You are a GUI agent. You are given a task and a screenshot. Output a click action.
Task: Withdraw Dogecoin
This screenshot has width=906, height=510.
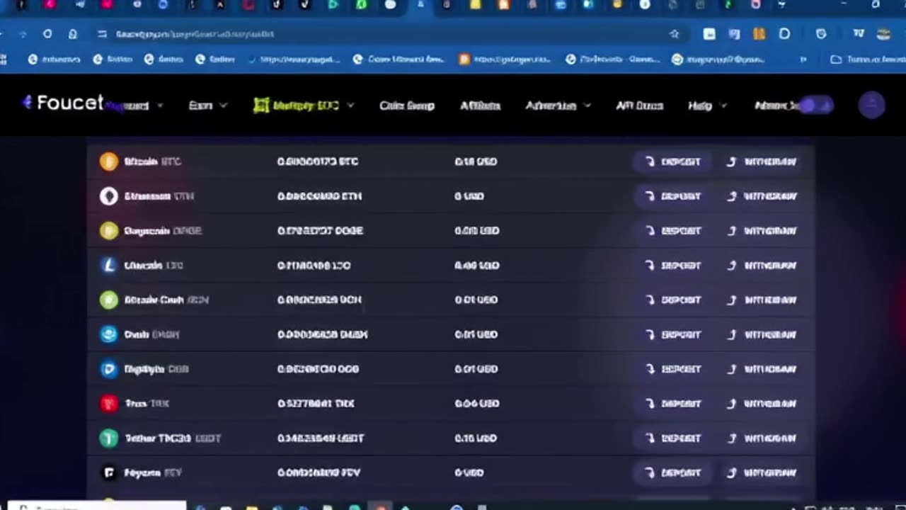(762, 231)
